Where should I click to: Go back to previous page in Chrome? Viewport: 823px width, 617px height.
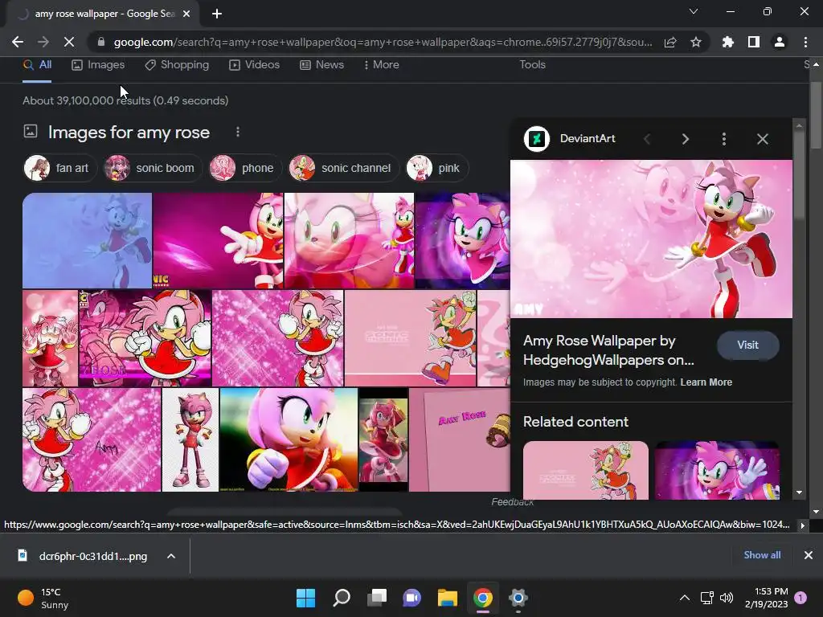point(18,42)
